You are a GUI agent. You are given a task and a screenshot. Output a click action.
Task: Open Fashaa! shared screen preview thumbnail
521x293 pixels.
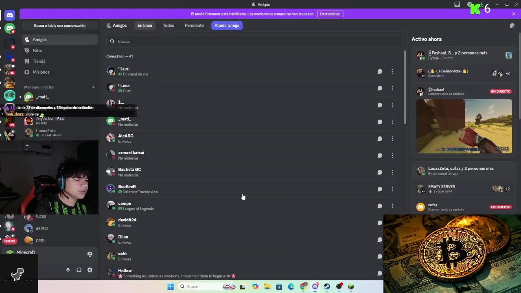click(x=464, y=126)
